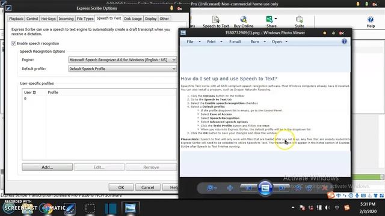Screen dimensions: 385x216
Task: Switch to the Disk Usage tab
Action: pyautogui.click(x=133, y=19)
